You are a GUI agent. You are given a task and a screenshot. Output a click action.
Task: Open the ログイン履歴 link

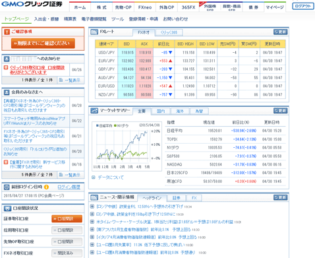pos(69,187)
